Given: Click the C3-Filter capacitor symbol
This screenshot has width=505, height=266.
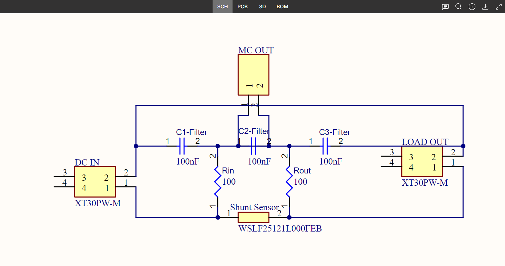Looking at the screenshot, I should 325,146.
